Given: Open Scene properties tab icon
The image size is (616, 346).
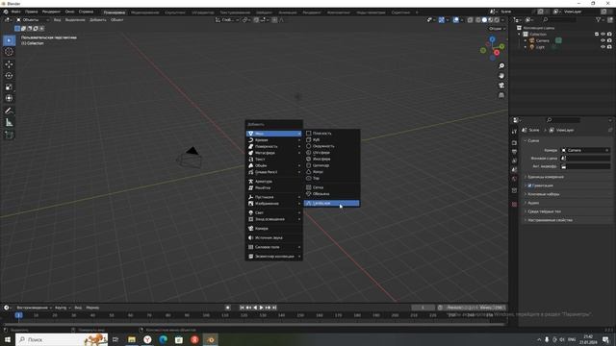Looking at the screenshot, I should click(514, 170).
